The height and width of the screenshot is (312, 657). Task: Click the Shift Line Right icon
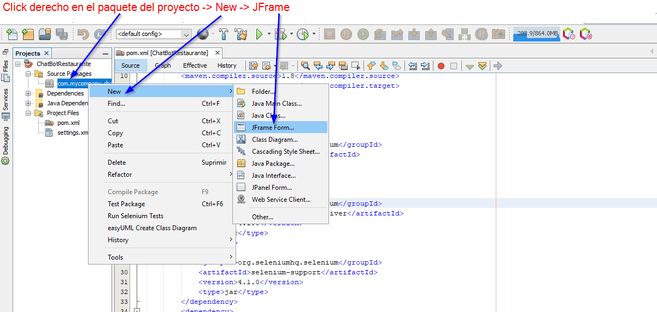[x=426, y=65]
